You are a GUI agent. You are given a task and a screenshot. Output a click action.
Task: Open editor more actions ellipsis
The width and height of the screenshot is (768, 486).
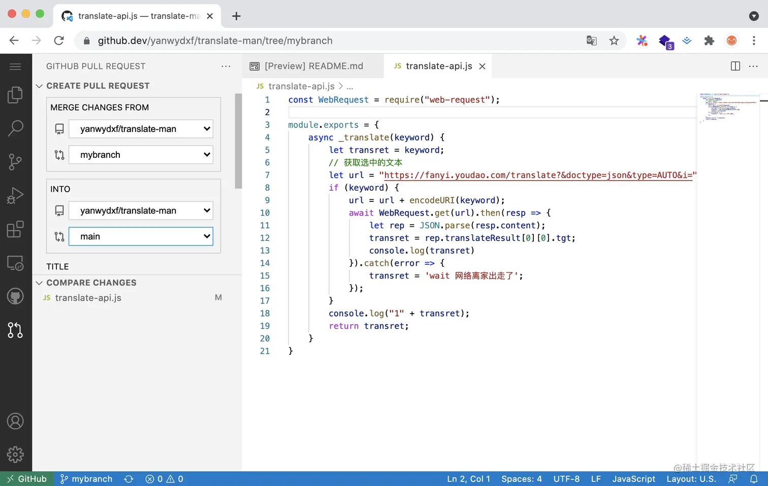coord(753,66)
